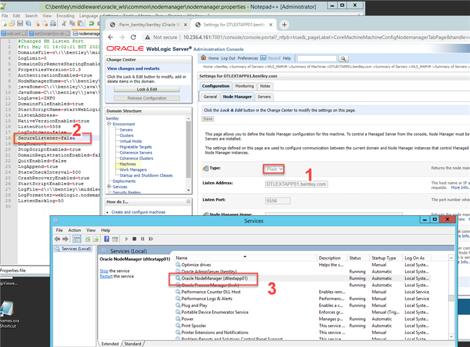Click the Help question mark icon in Services
The width and height of the screenshot is (470, 347).
[x=107, y=239]
